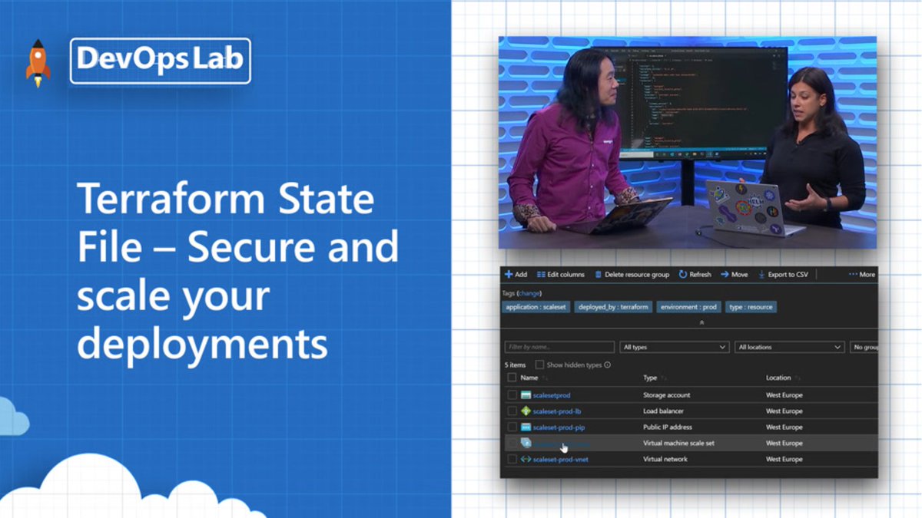This screenshot has height=518, width=922.
Task: Open the scaleset-prod-pip resource link
Action: tap(559, 427)
